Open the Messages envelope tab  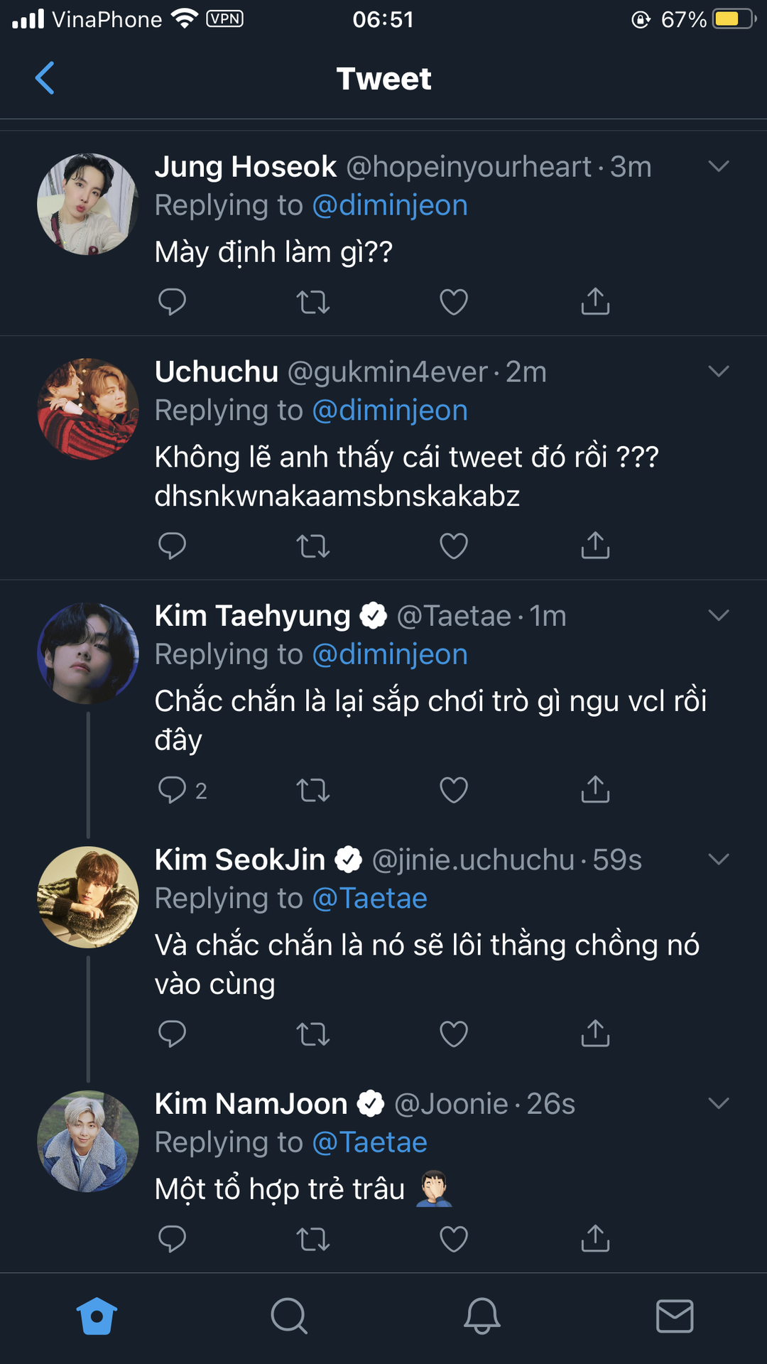click(x=674, y=1316)
